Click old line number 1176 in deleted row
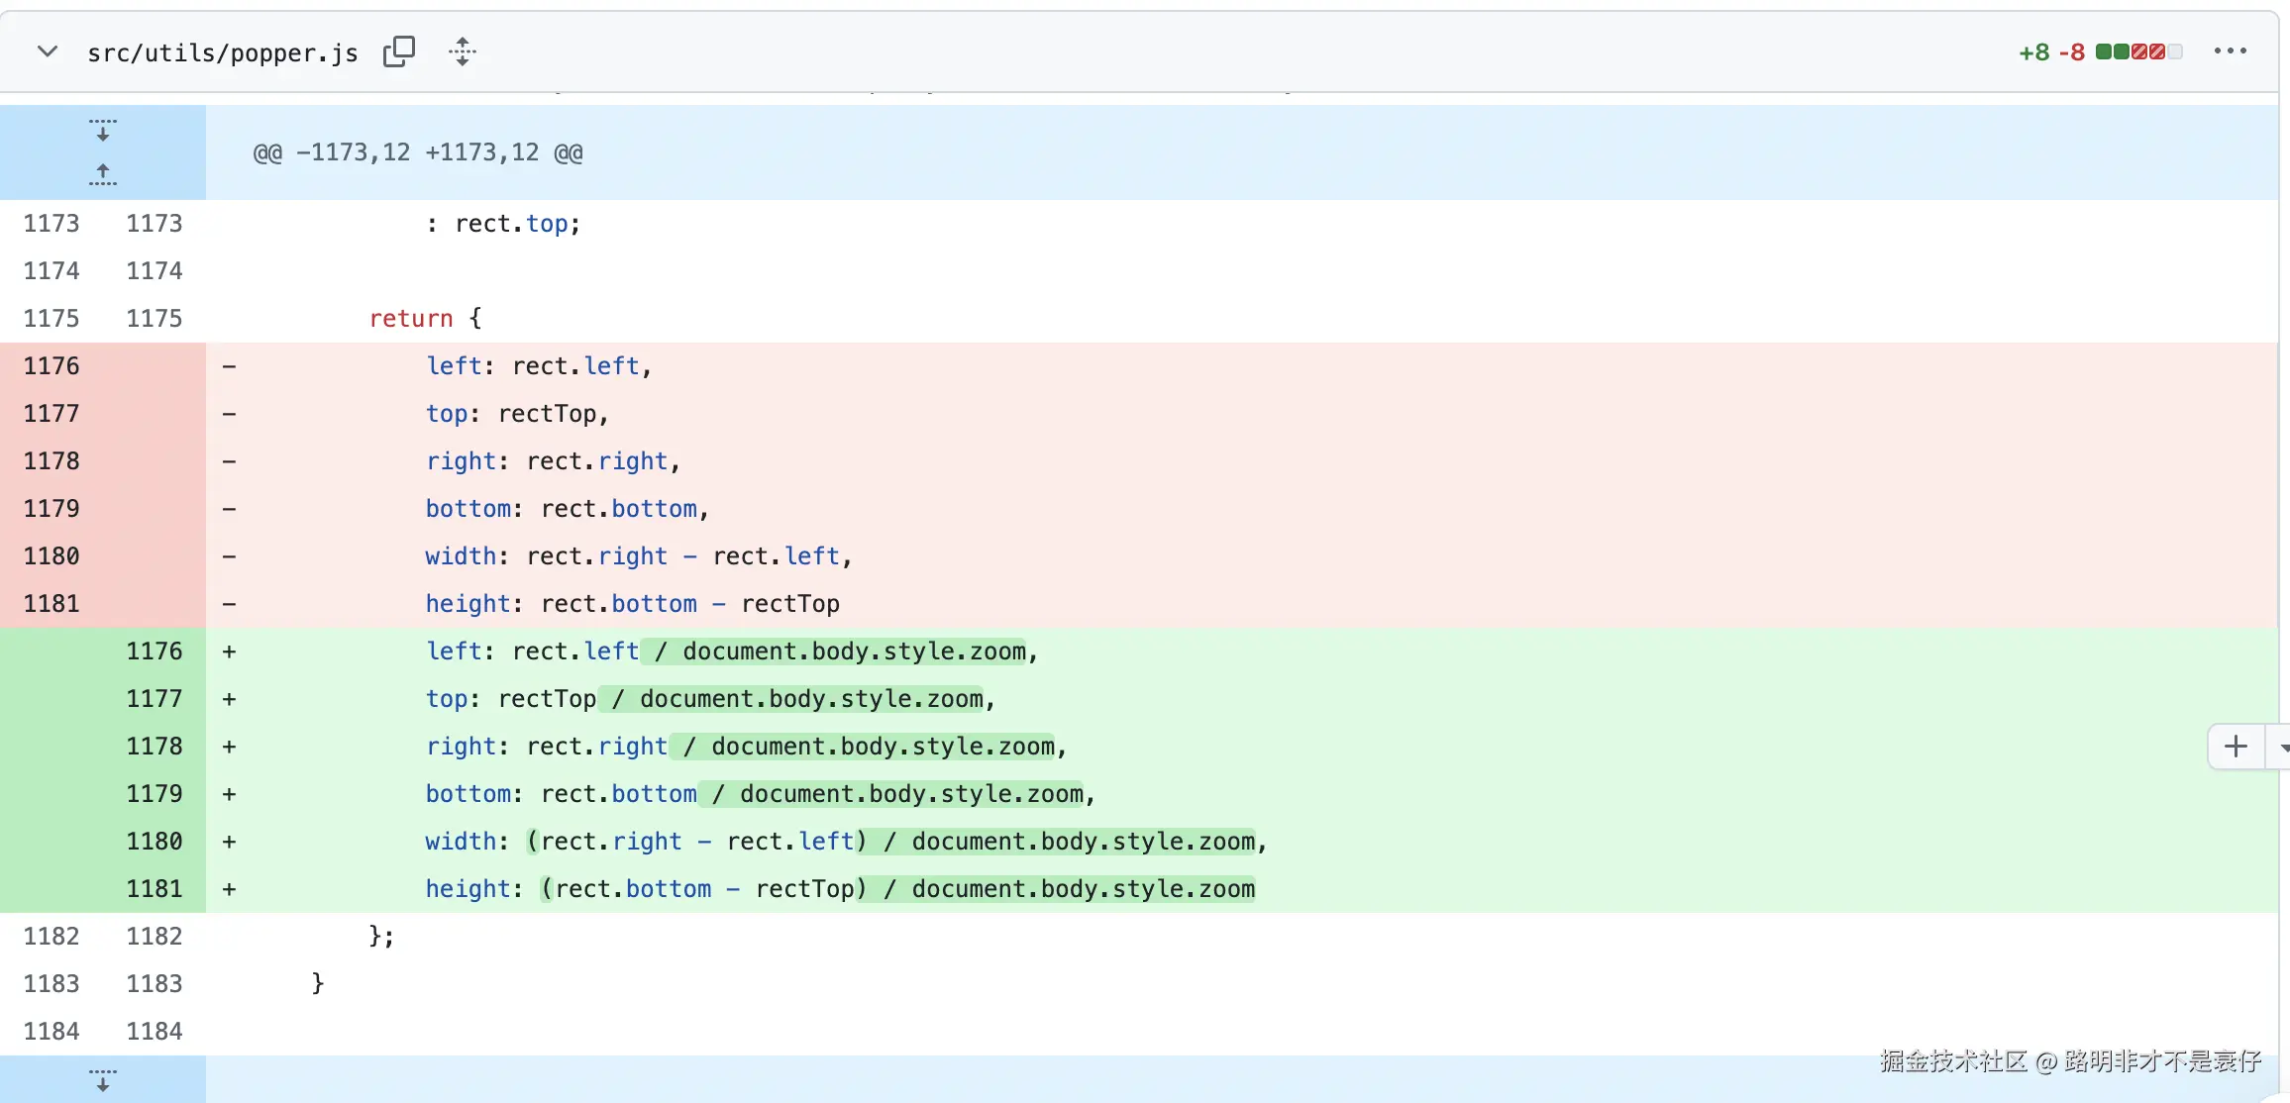 [52, 366]
